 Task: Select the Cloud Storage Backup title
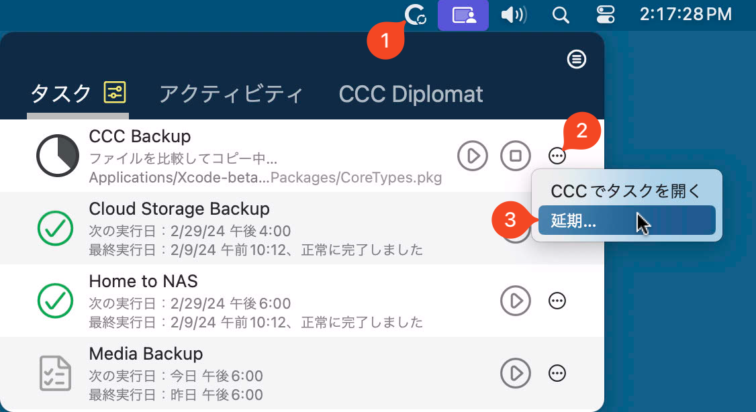pyautogui.click(x=179, y=209)
